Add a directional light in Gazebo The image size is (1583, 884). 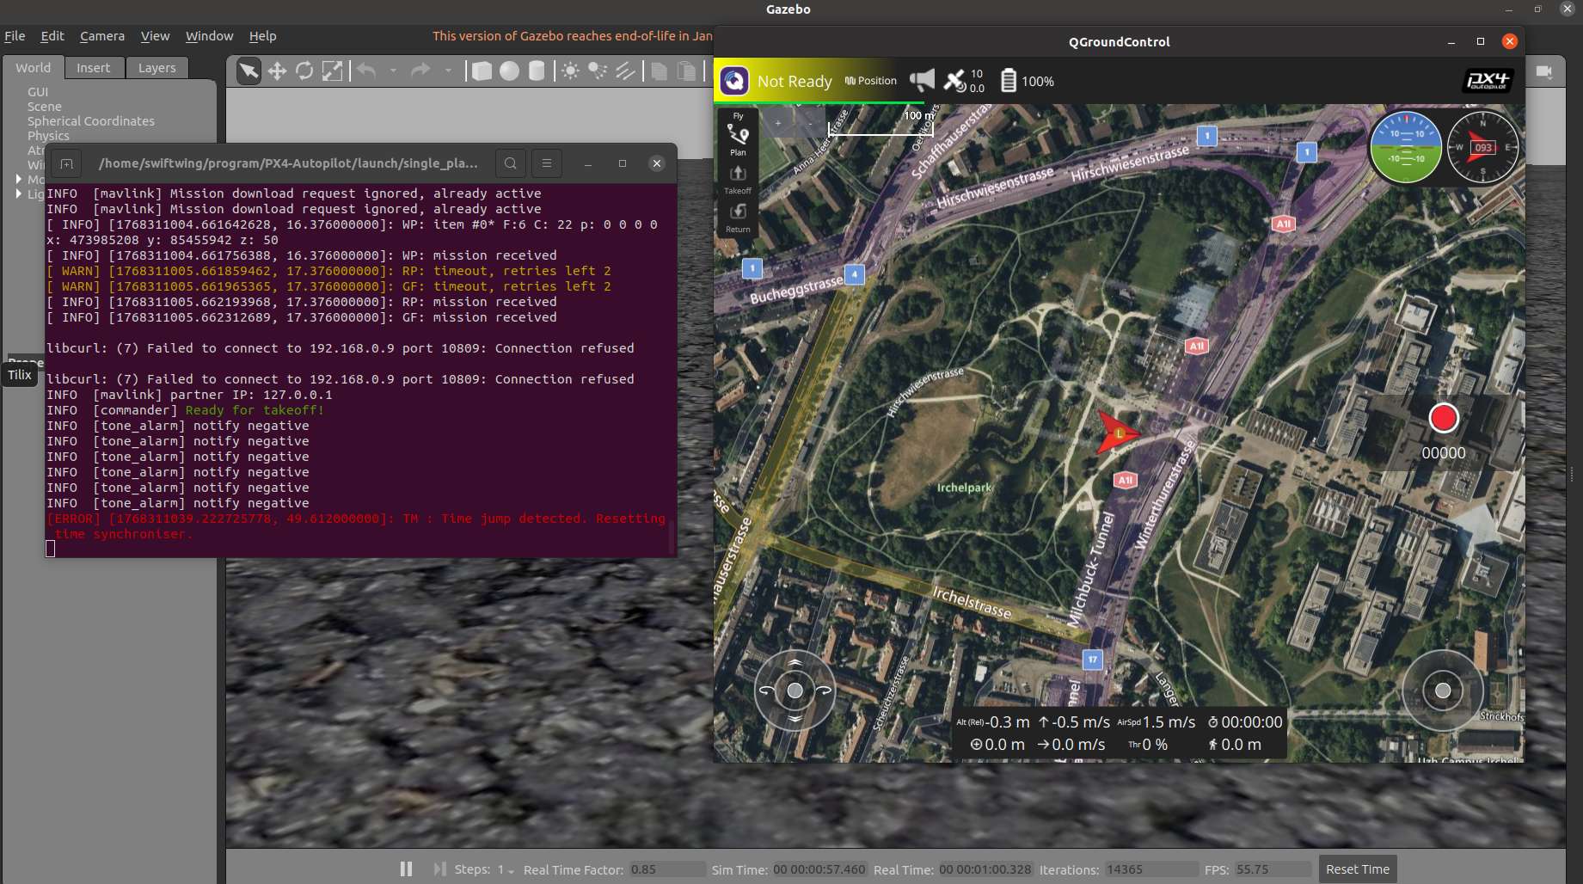[625, 71]
